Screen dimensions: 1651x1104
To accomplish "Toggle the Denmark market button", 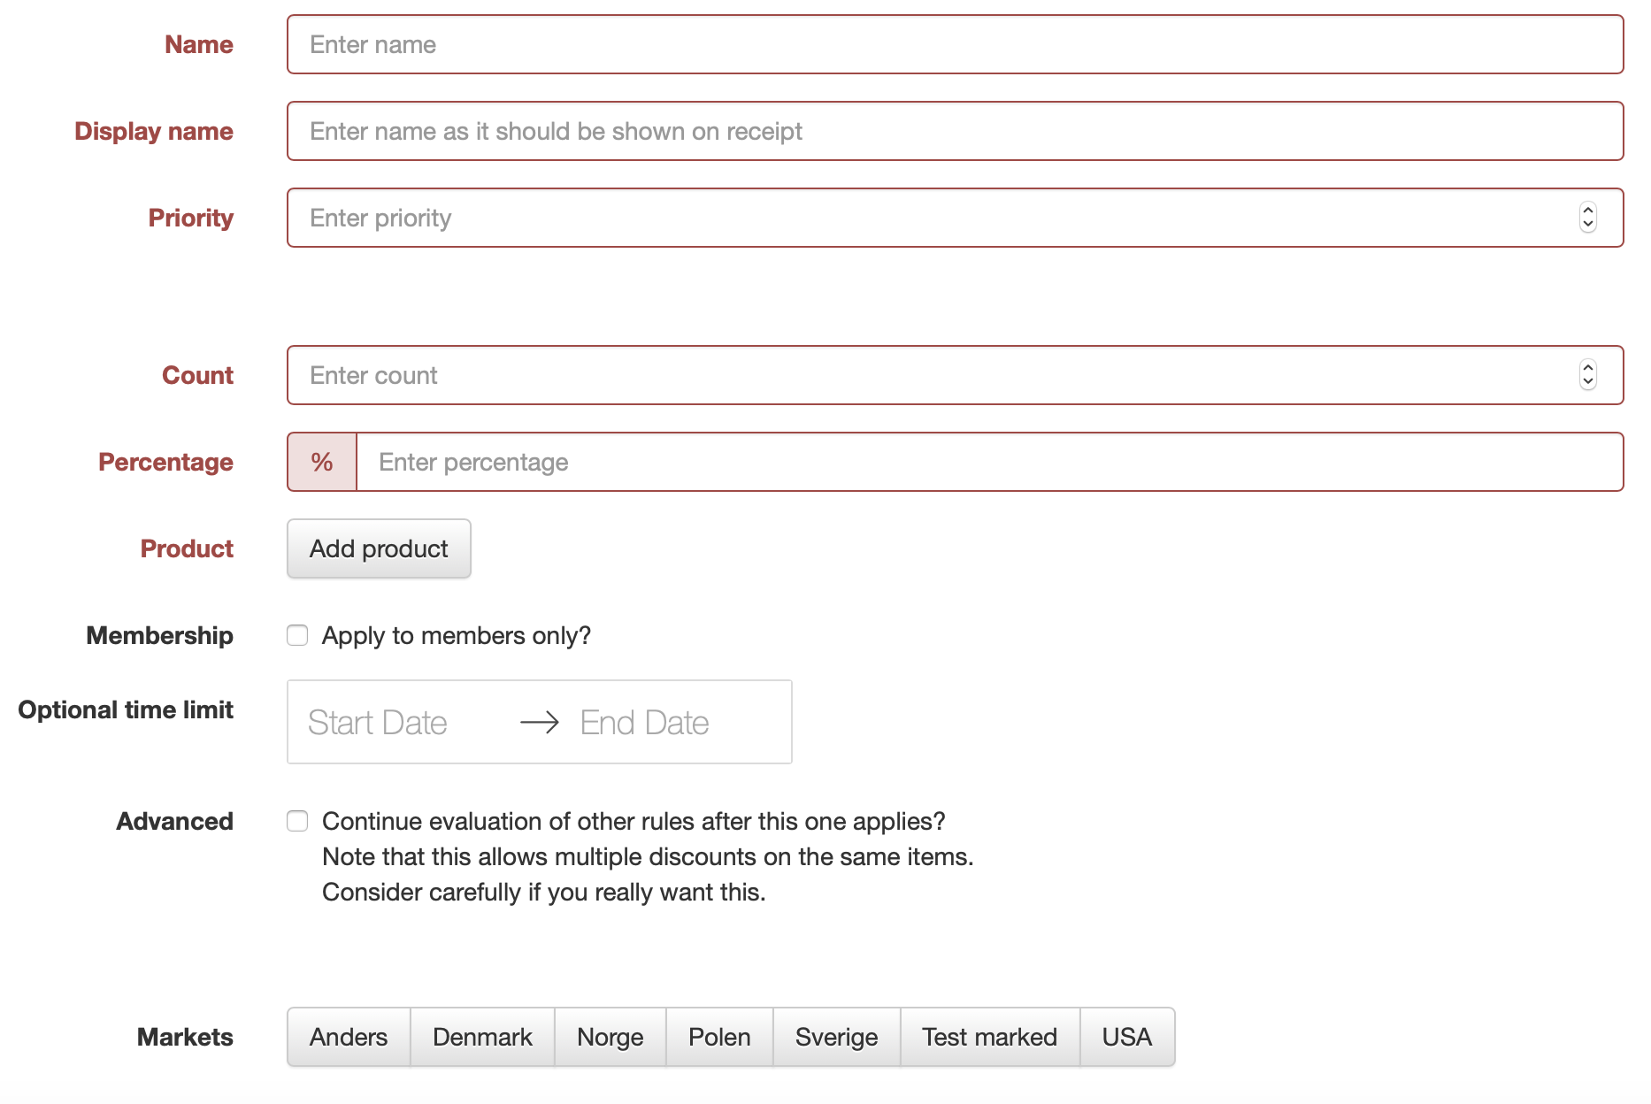I will 482,1037.
